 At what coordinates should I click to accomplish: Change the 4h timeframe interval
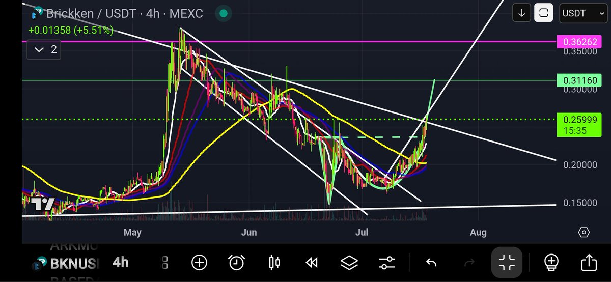pos(121,262)
